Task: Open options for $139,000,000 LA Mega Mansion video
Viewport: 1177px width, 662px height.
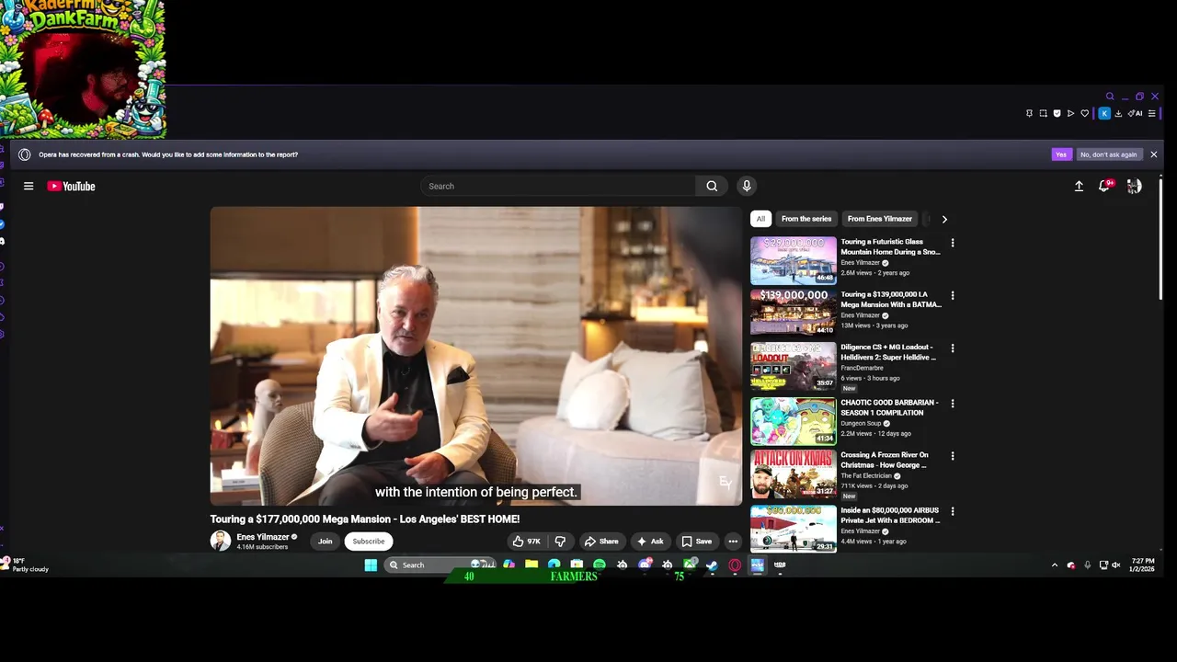Action: coord(953,295)
